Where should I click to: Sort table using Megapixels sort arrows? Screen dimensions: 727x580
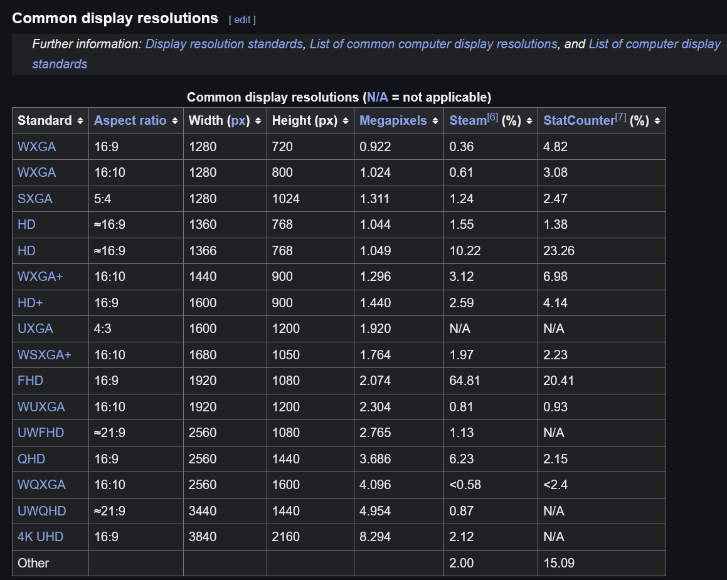pyautogui.click(x=435, y=121)
